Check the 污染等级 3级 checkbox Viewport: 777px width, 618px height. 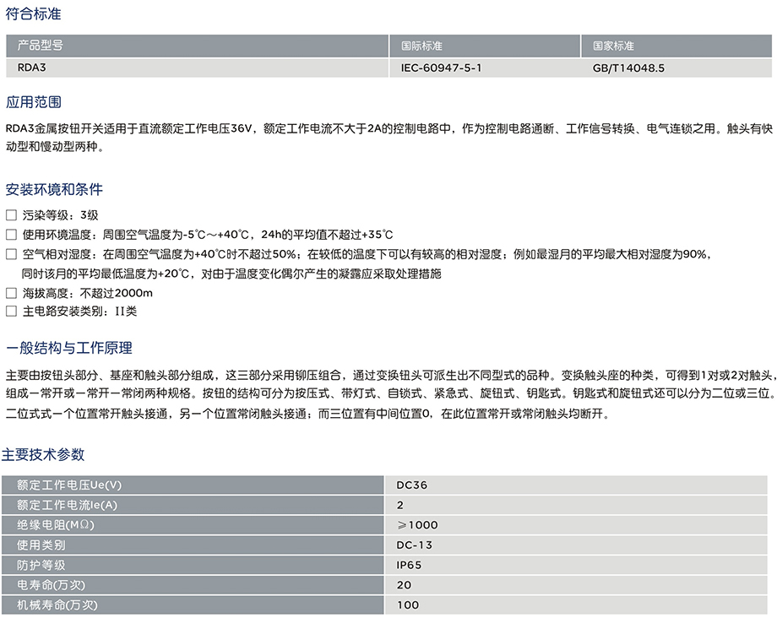pos(11,215)
